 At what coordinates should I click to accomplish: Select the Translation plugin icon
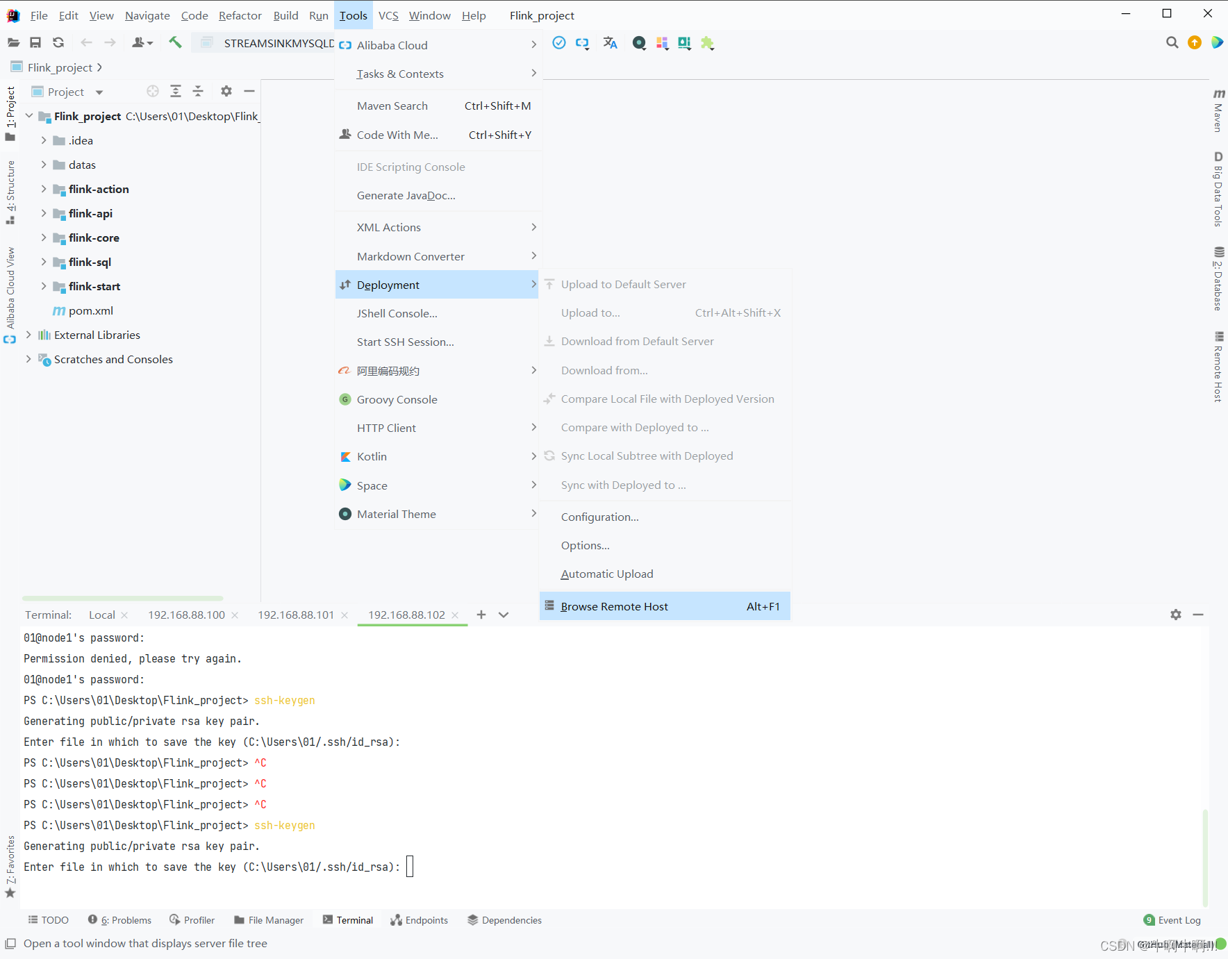(x=610, y=42)
